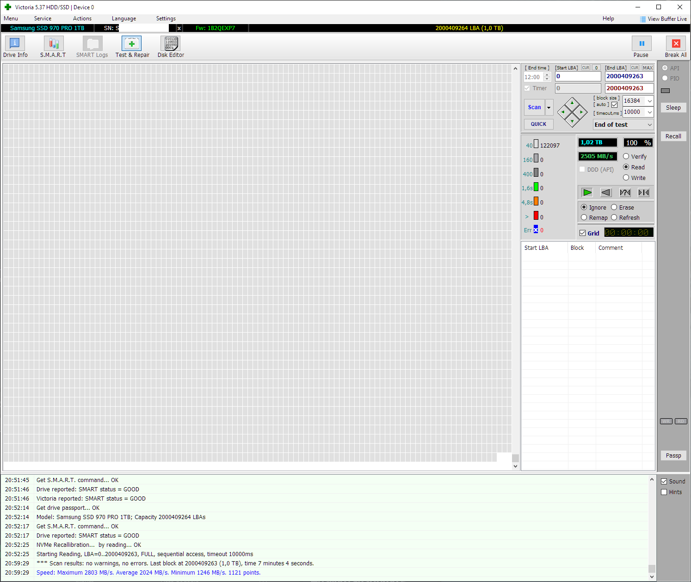This screenshot has height=582, width=691.
Task: Click butterfly seek scan button
Action: (x=644, y=192)
